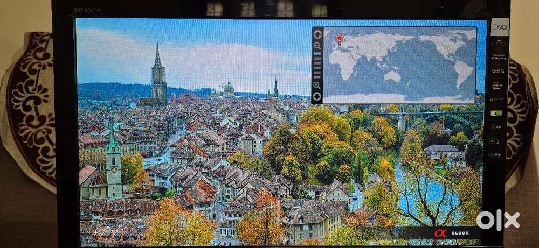The width and height of the screenshot is (539, 248).
Task: Click the BRAVIA logo on the bezel
Action: point(87,10)
